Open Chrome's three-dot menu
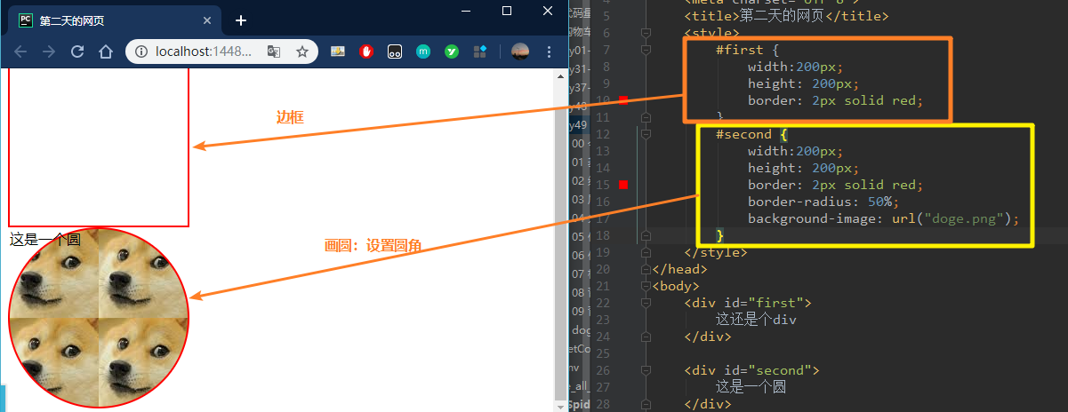The width and height of the screenshot is (1068, 412). point(549,52)
